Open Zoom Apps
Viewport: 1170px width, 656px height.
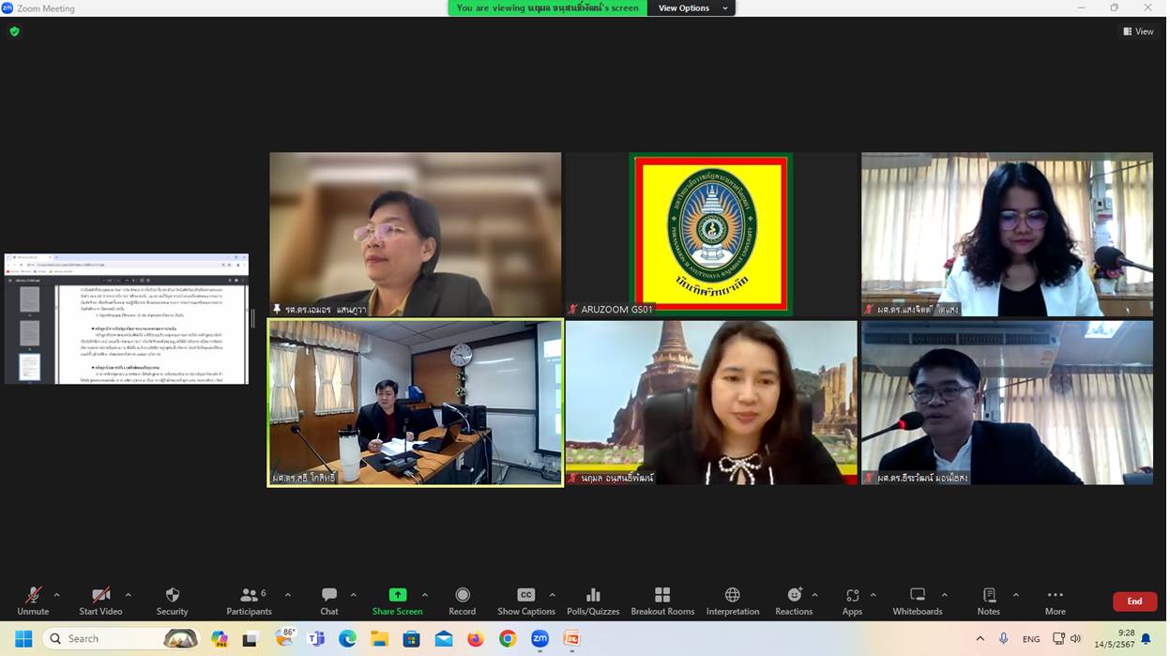(852, 601)
